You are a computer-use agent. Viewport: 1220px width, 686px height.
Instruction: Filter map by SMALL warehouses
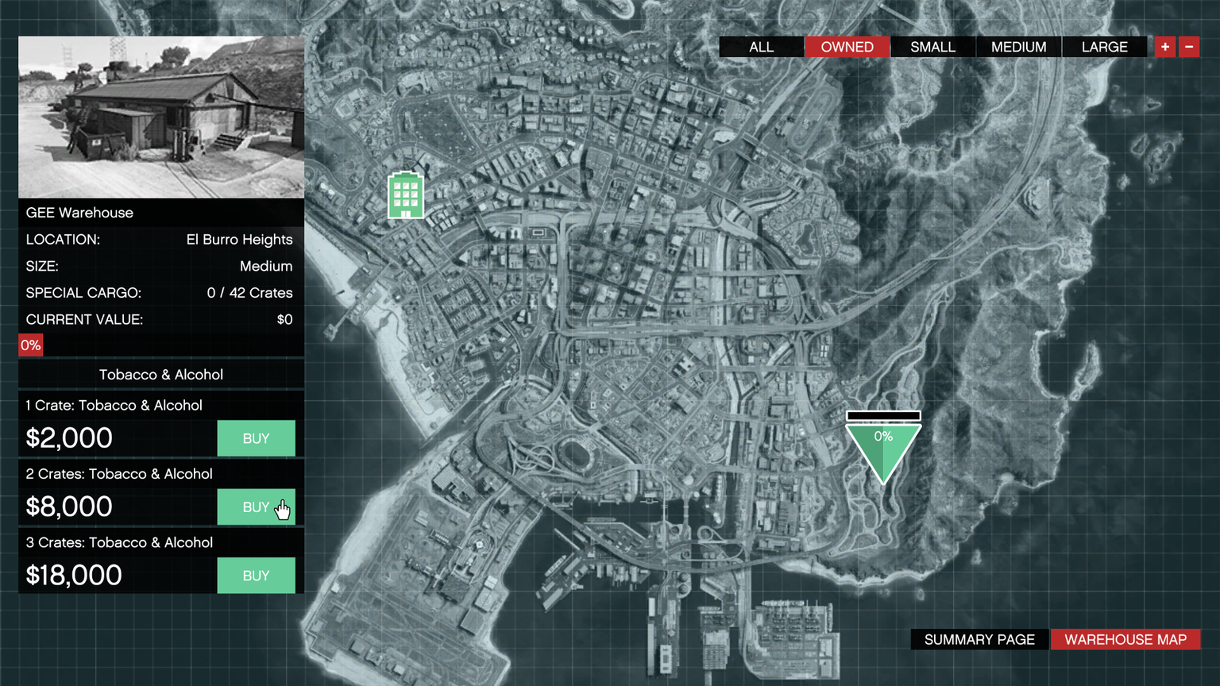coord(932,47)
